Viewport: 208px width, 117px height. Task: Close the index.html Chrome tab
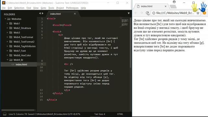point(165,6)
